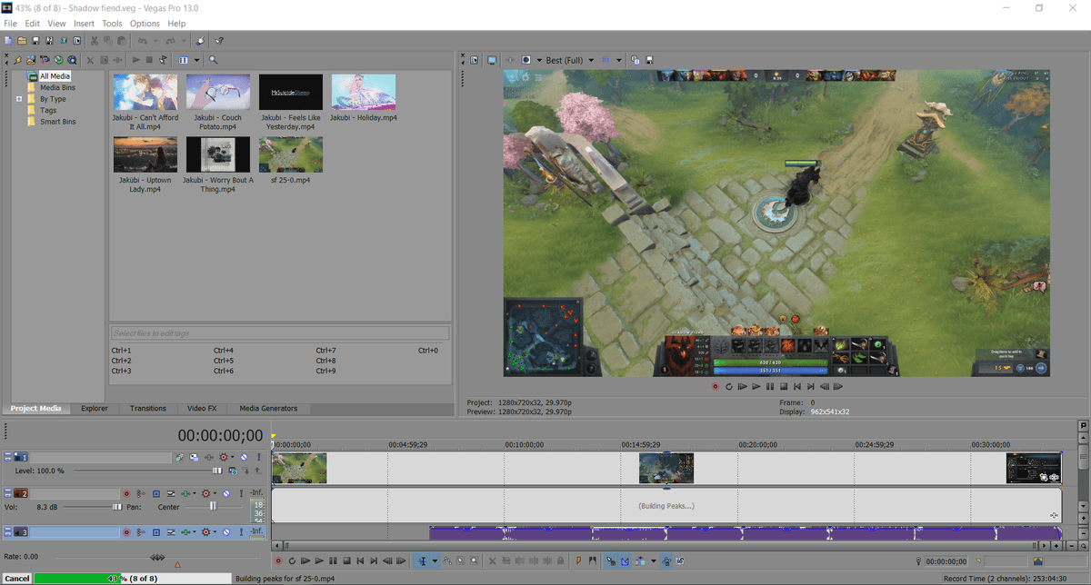Toggle Enable Snapping in the timeline toolbar
The image size is (1091, 585).
click(611, 561)
